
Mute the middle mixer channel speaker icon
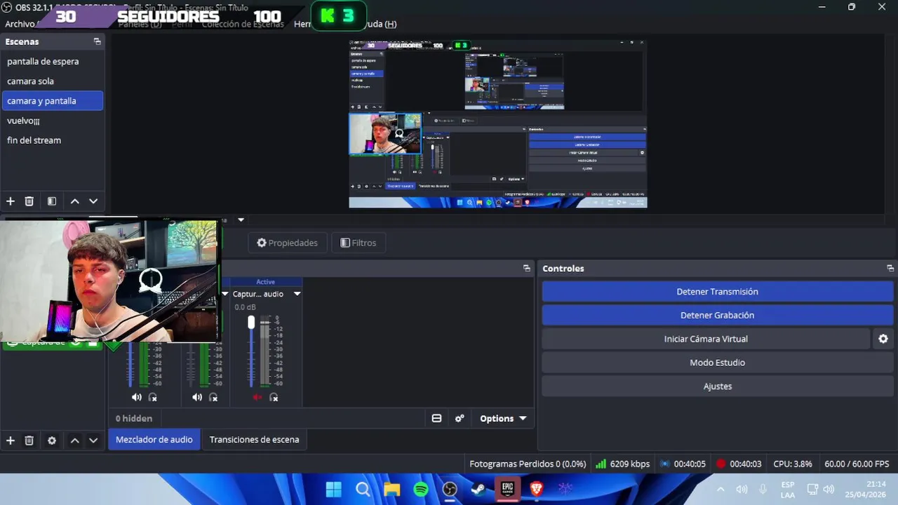(197, 397)
